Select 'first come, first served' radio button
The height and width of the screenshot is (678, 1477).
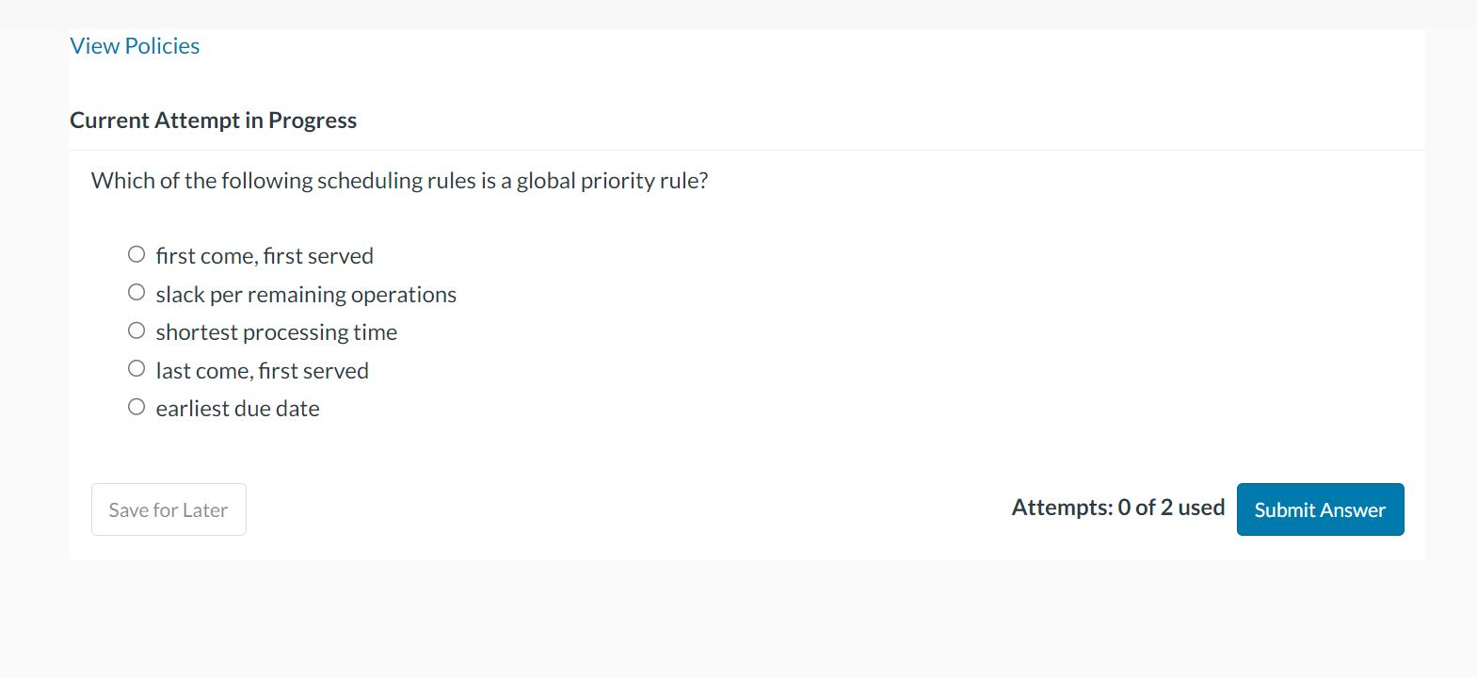[x=136, y=254]
